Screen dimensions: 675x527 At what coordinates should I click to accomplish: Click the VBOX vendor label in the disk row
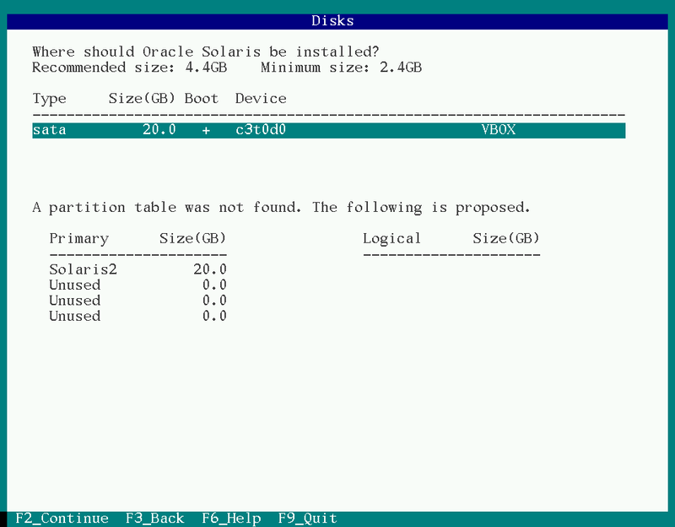(498, 130)
